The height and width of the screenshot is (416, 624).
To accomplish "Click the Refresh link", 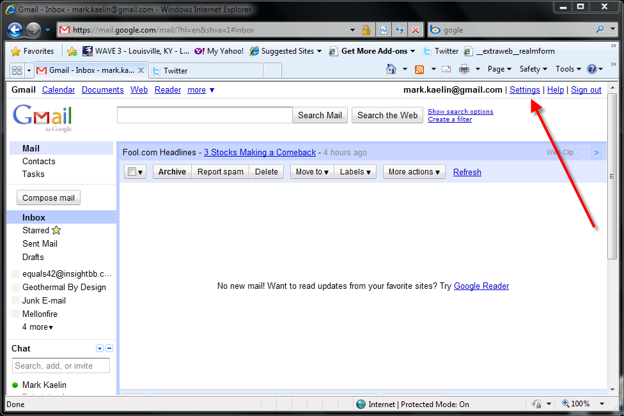I will pyautogui.click(x=467, y=172).
